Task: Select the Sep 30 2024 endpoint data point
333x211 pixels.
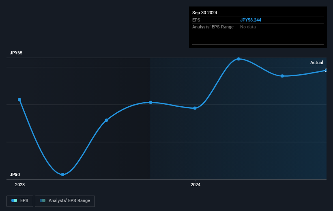Action: coord(326,70)
